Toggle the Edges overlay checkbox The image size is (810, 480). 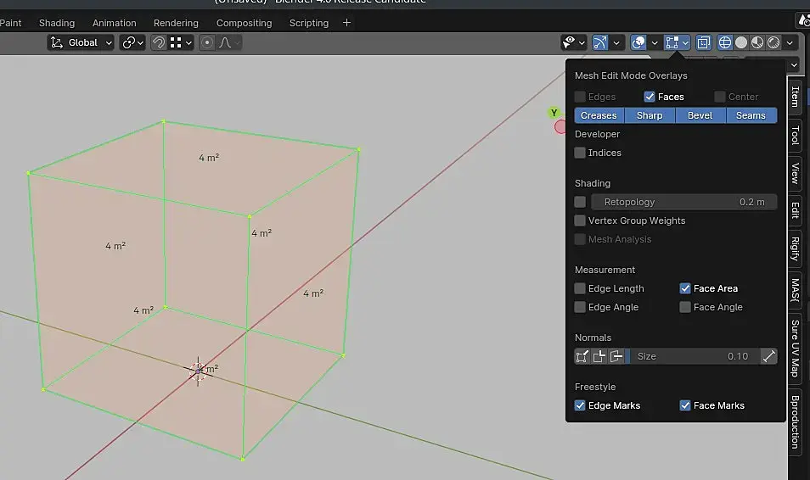click(x=580, y=97)
